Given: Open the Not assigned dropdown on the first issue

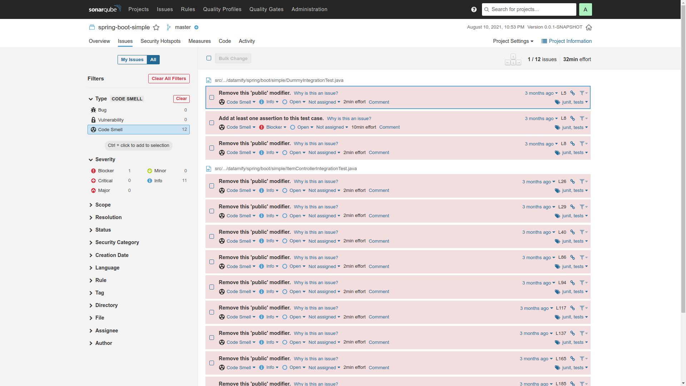Looking at the screenshot, I should point(324,102).
